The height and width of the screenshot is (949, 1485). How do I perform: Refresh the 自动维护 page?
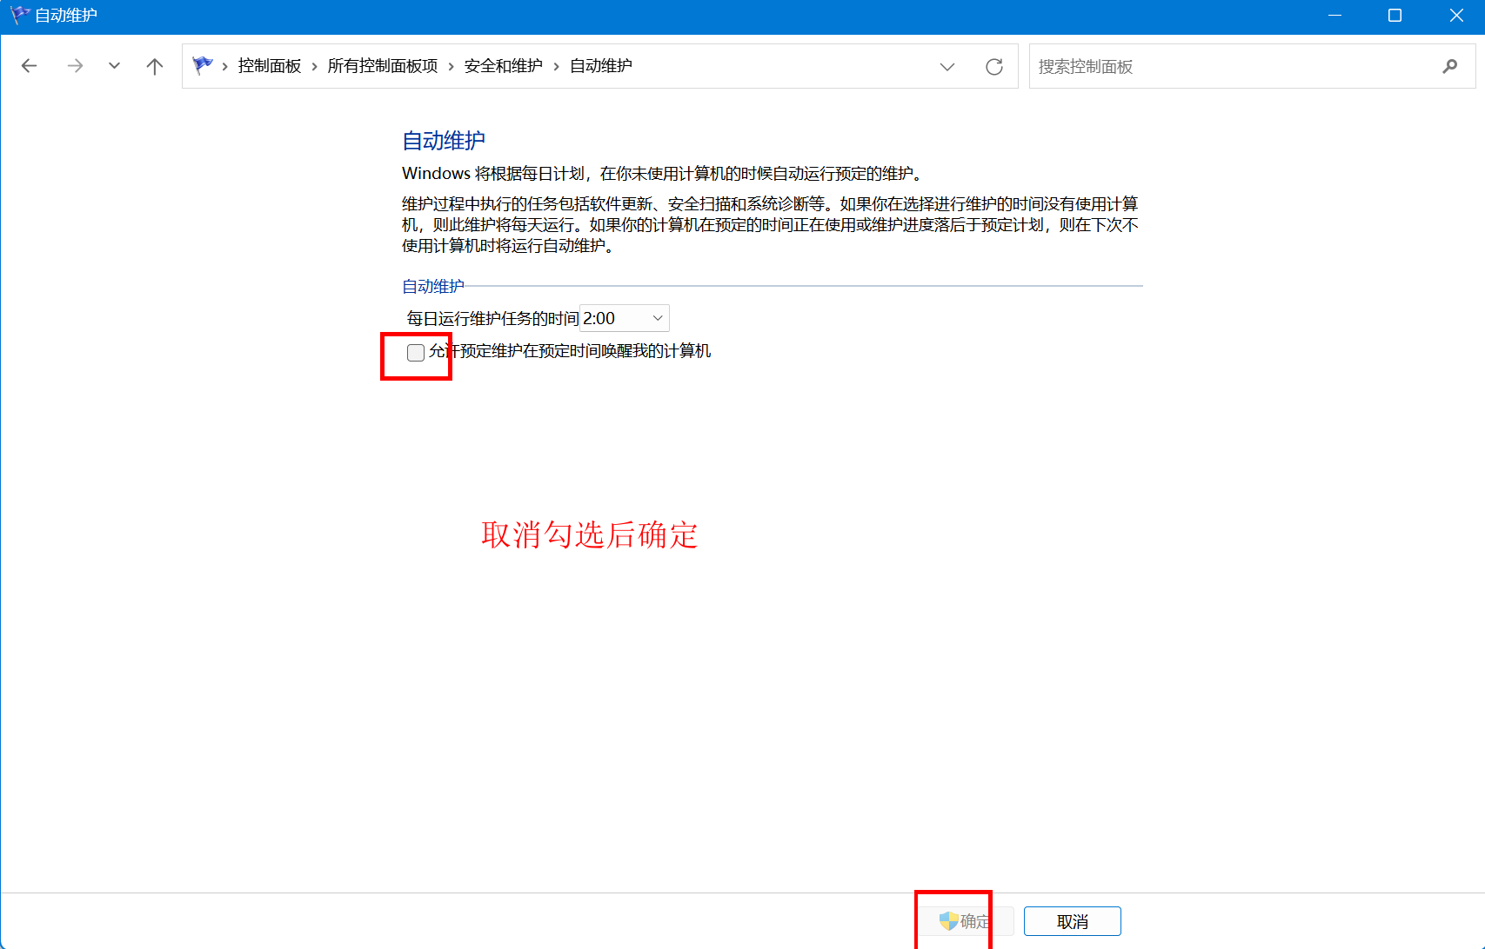pos(993,67)
